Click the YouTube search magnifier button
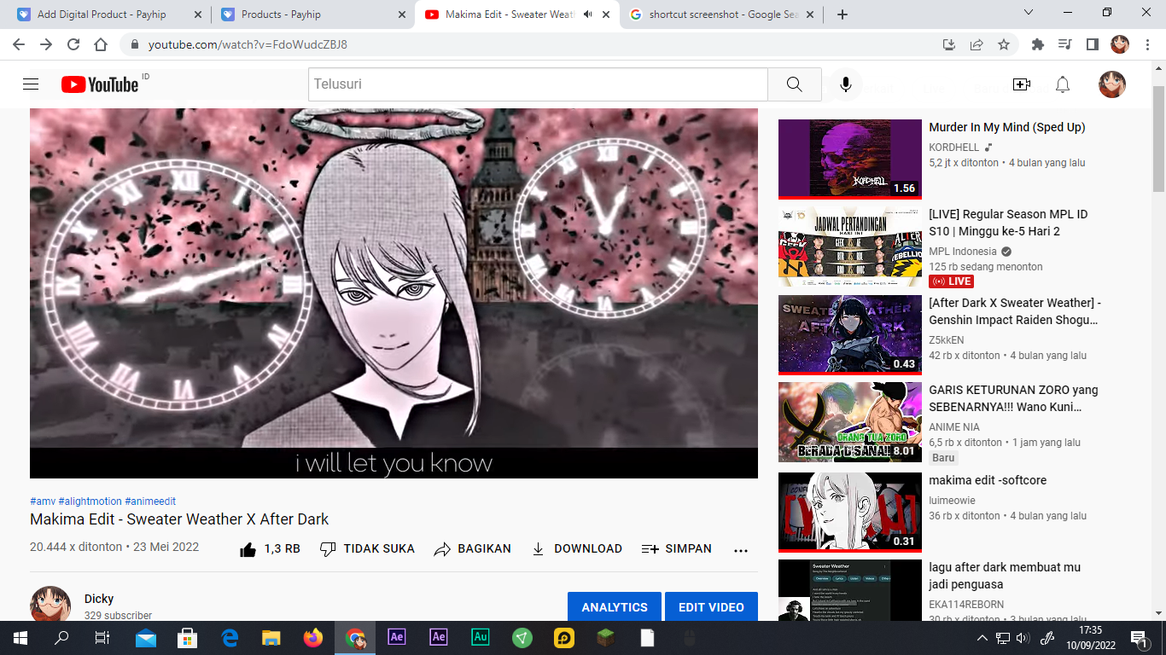 (794, 84)
